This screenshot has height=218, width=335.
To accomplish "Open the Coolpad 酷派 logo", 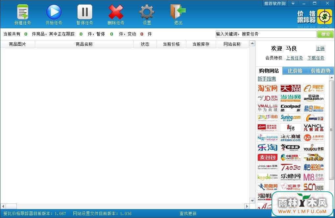I will [x=291, y=108].
